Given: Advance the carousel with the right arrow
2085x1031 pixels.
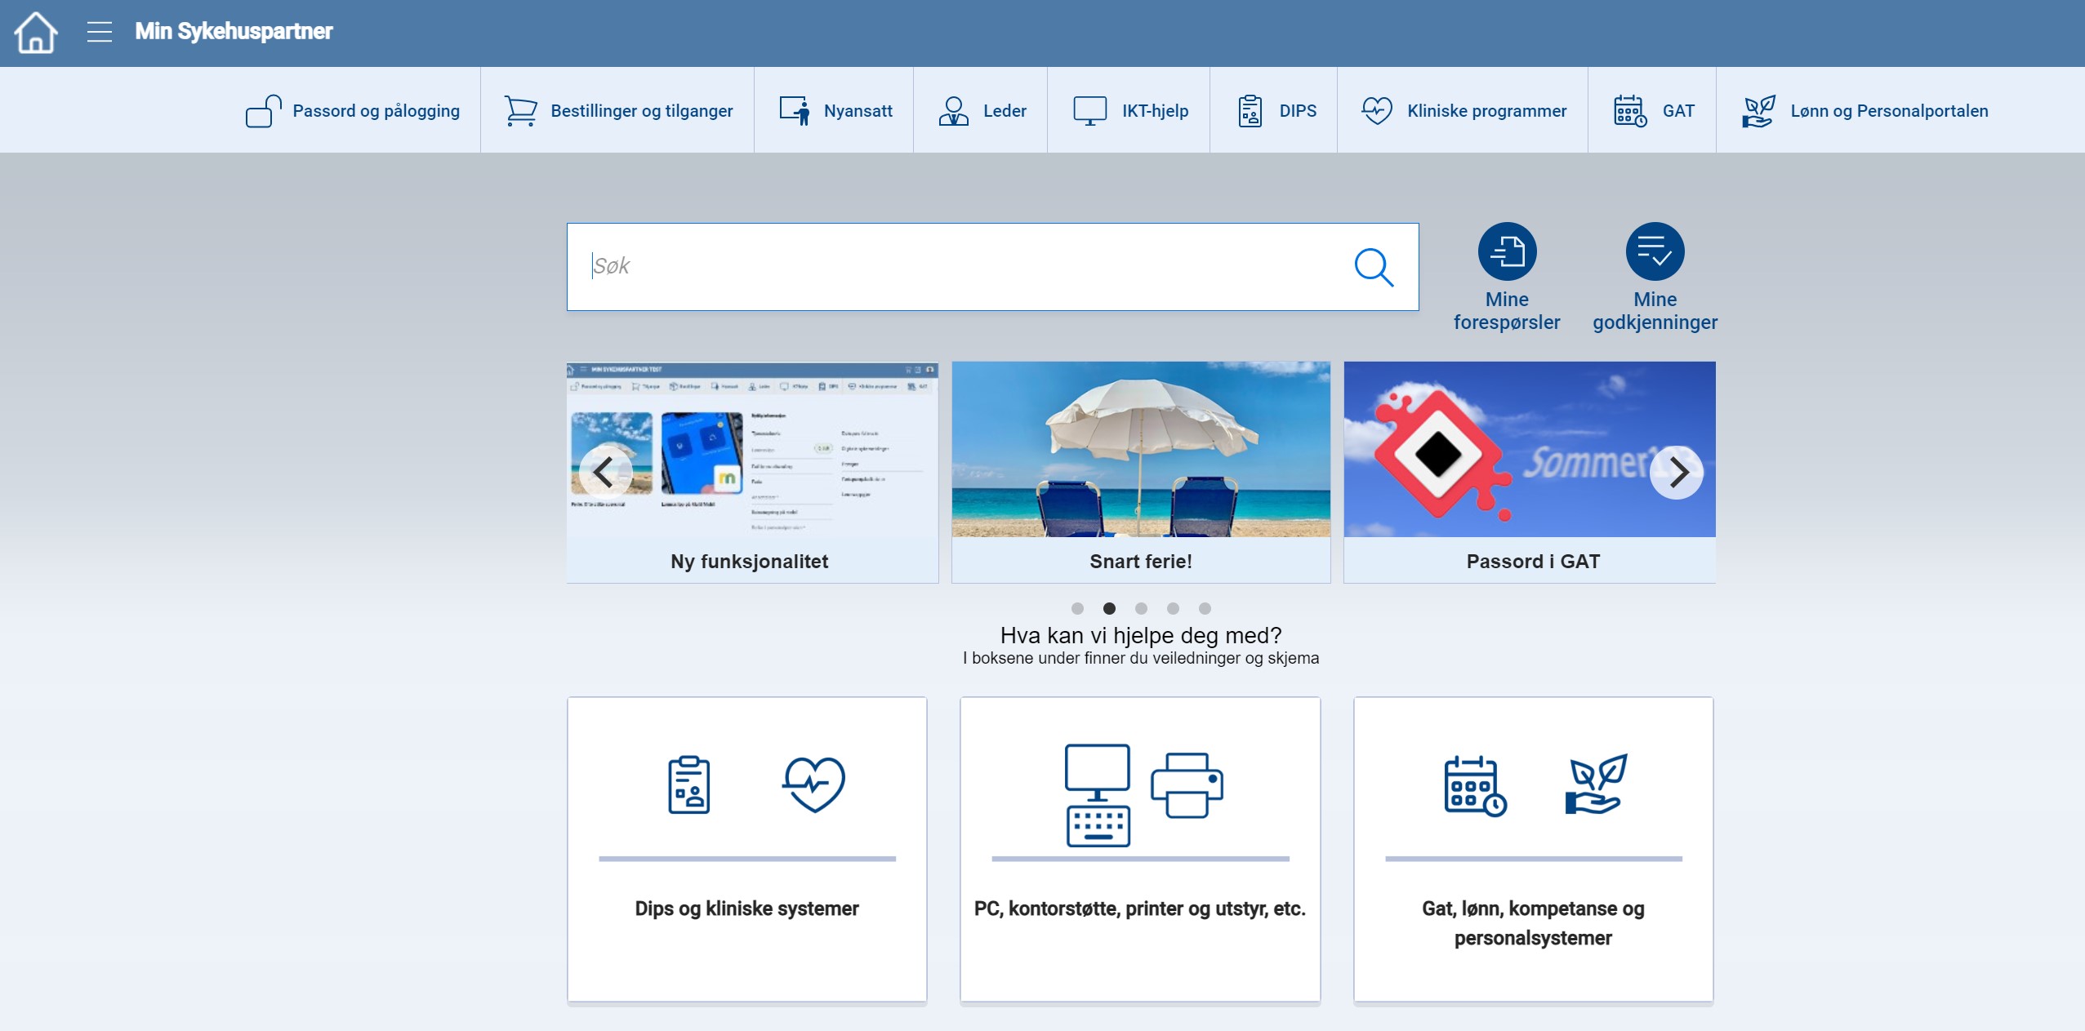Looking at the screenshot, I should click(x=1677, y=472).
